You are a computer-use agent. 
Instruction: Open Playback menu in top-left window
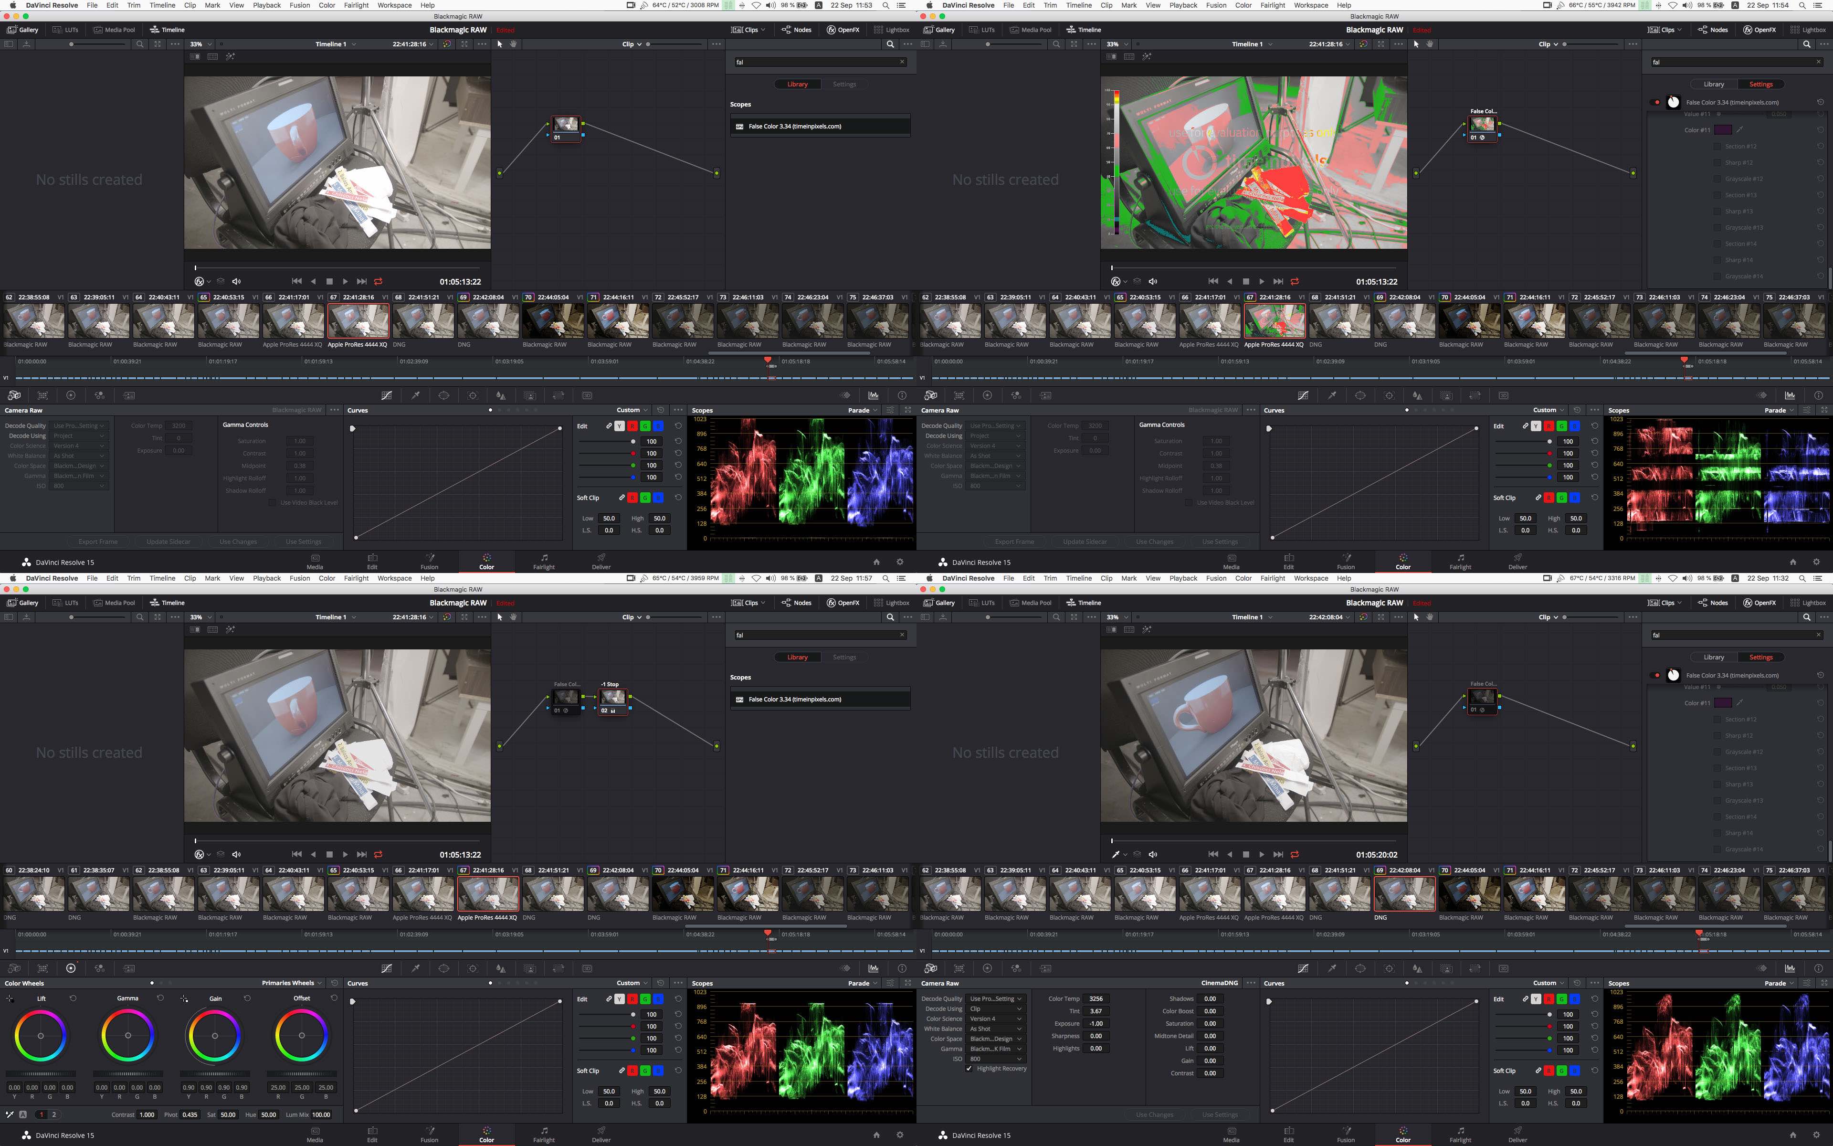coord(267,5)
